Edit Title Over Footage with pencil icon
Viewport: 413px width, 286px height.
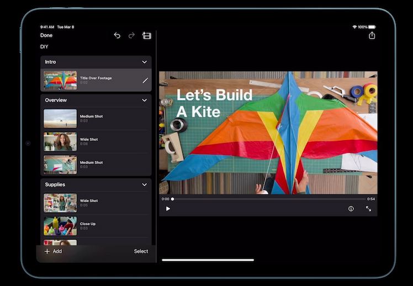(145, 80)
